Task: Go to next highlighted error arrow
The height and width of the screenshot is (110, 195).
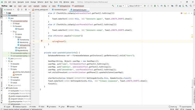Action: [192, 13]
